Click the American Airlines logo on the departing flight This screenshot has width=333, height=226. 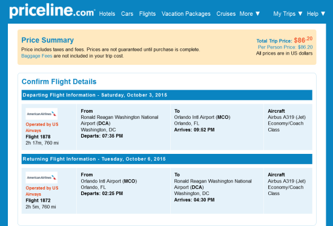[42, 114]
